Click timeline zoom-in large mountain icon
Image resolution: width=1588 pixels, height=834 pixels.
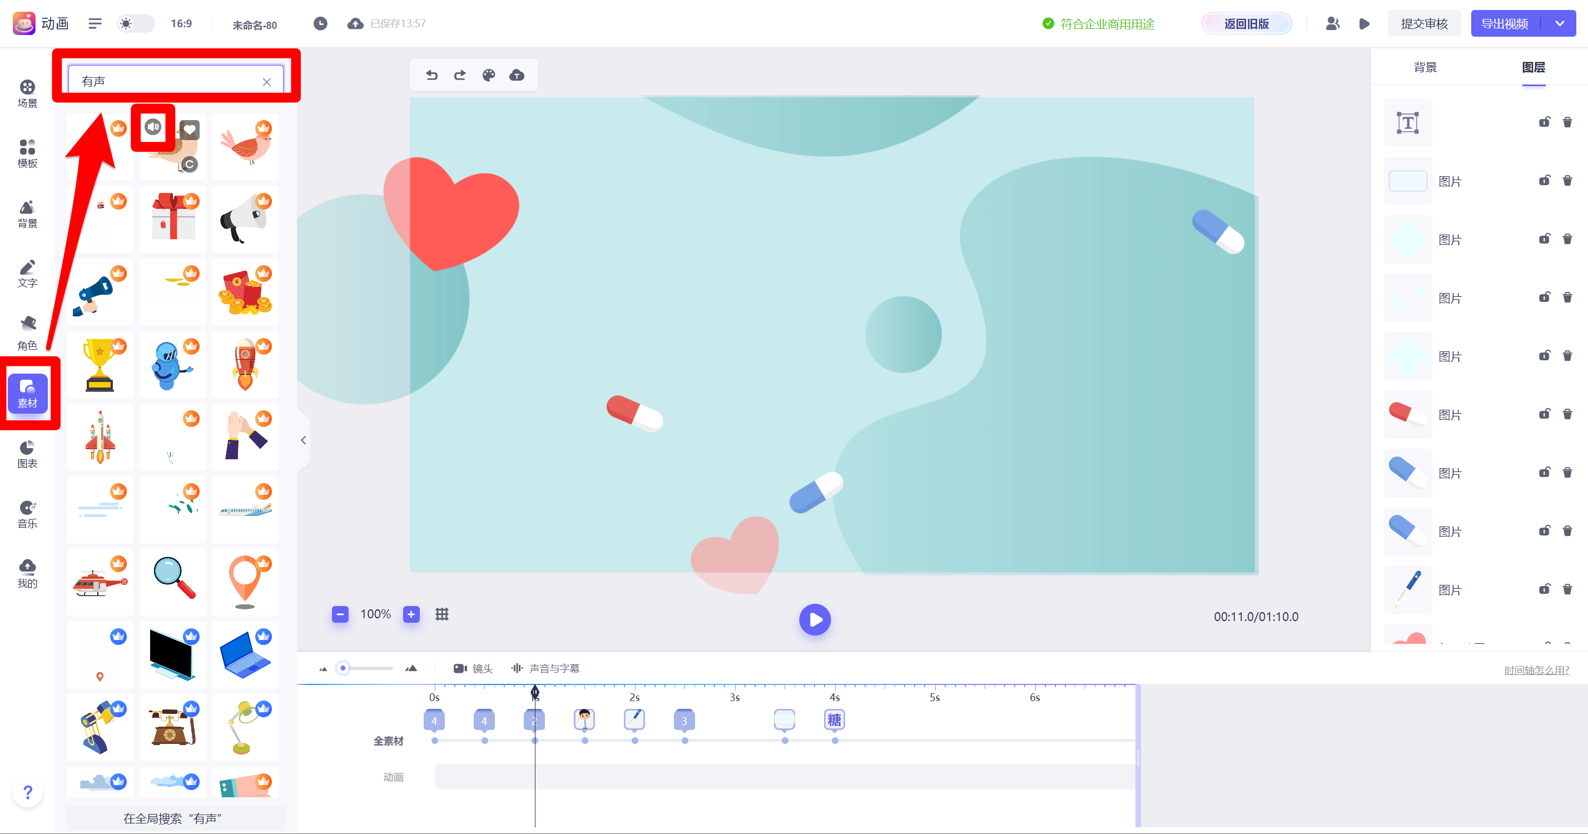[411, 669]
